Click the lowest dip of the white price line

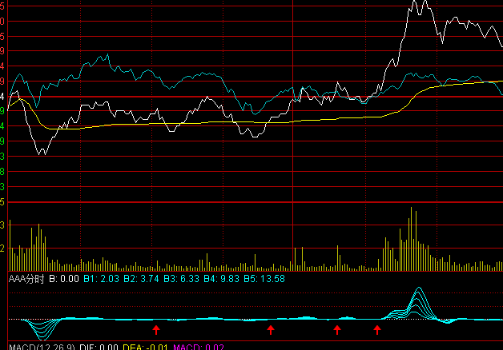[42, 153]
